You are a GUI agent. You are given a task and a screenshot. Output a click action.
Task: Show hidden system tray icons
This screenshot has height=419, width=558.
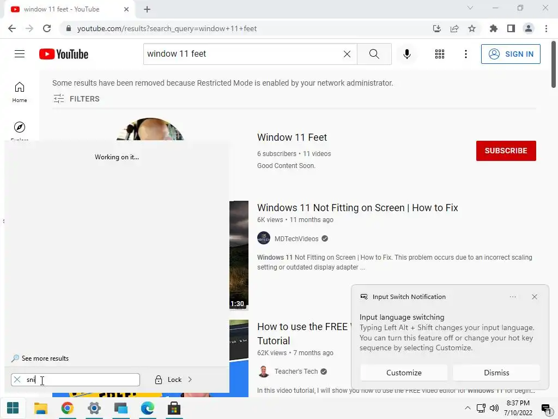(468, 408)
